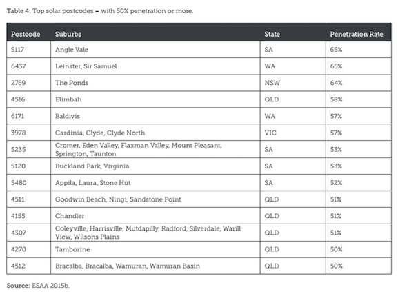Select the 64% penetration rate cell
407x292 pixels.
click(359, 83)
